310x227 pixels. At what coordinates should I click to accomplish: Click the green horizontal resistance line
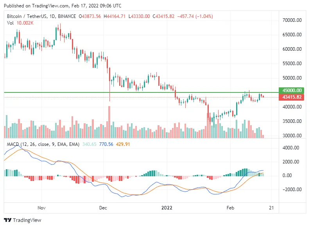pyautogui.click(x=141, y=92)
